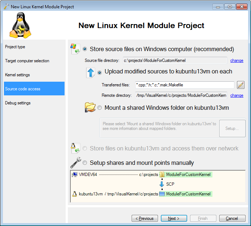Viewport: 251px width, 226px height.
Task: Click the blue SCP down arrow icon
Action: pyautogui.click(x=162, y=184)
